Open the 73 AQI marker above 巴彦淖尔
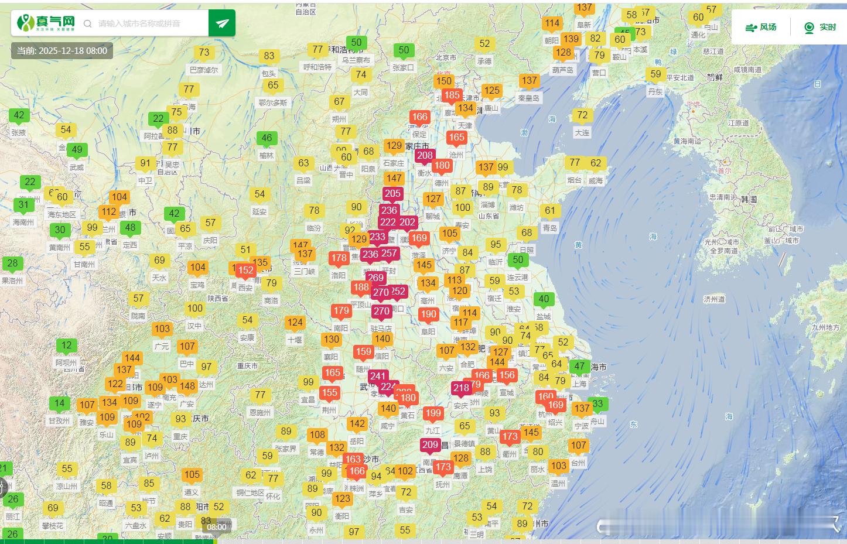 [x=204, y=53]
